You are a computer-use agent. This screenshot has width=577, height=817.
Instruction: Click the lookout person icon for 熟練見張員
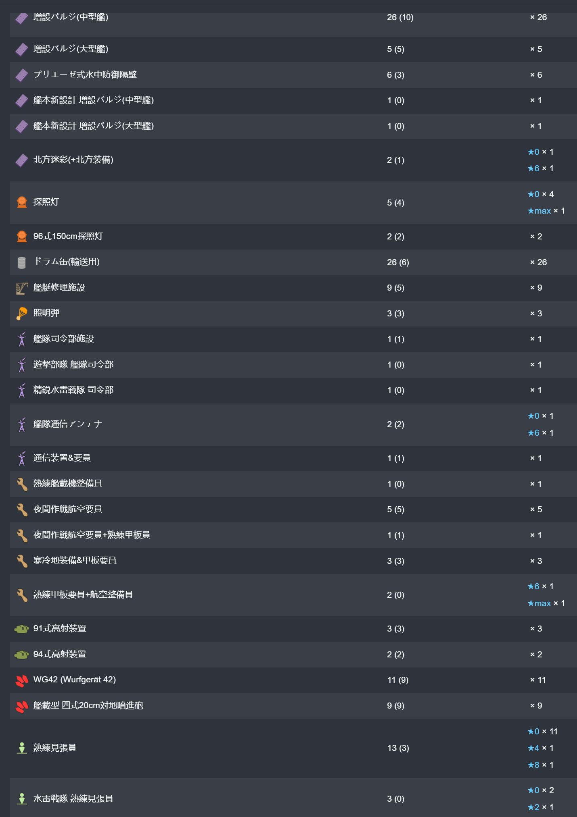pos(22,748)
